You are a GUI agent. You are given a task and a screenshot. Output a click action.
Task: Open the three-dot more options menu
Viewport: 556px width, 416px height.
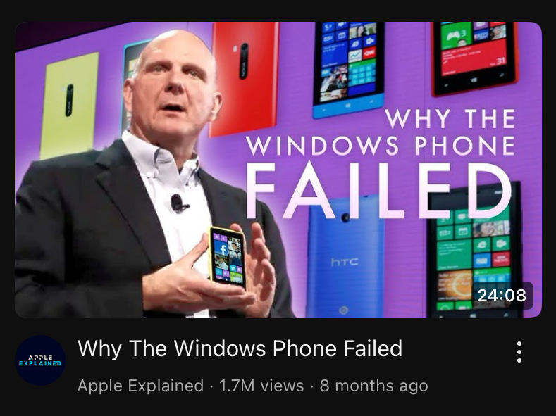pos(519,352)
